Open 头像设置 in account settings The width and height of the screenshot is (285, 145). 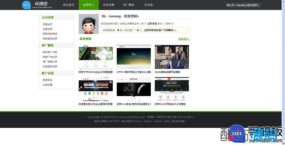coord(47,85)
